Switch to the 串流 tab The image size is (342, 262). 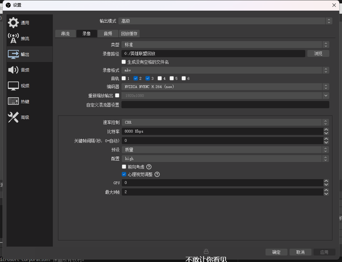(65, 34)
